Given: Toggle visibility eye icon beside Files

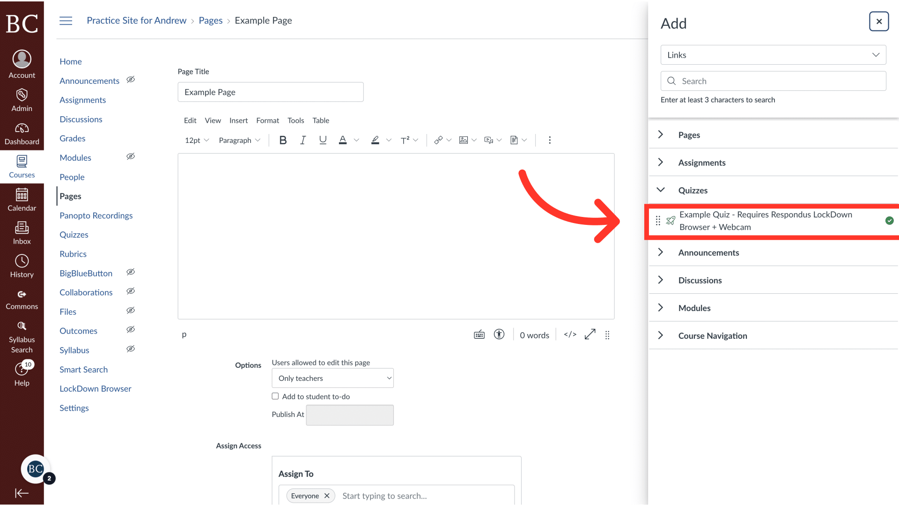Looking at the screenshot, I should tap(130, 310).
